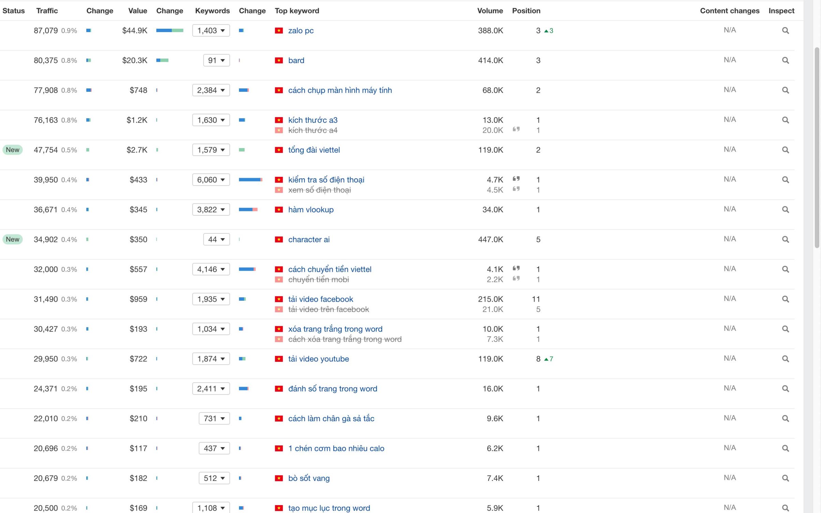Click the 87,079 traffic value
This screenshot has width=821, height=513.
[46, 31]
